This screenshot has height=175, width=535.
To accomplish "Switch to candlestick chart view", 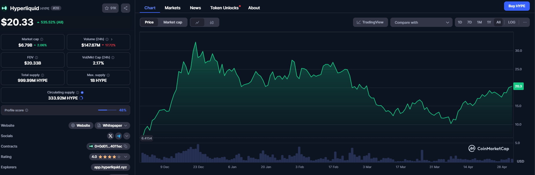I will [x=212, y=22].
